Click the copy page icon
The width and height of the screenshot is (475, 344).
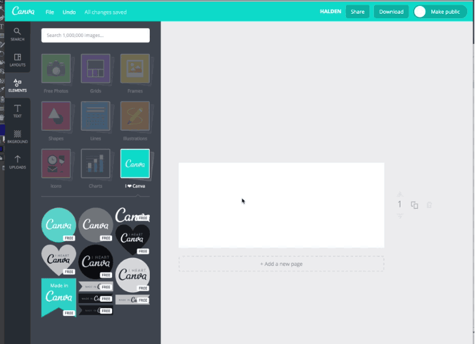pos(414,205)
